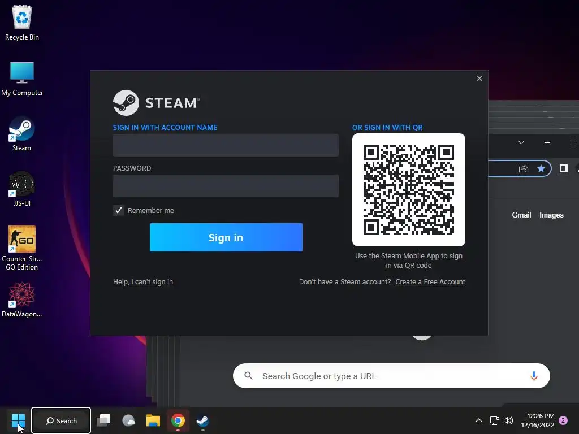Click the Chrome bookmark star icon

pos(541,168)
